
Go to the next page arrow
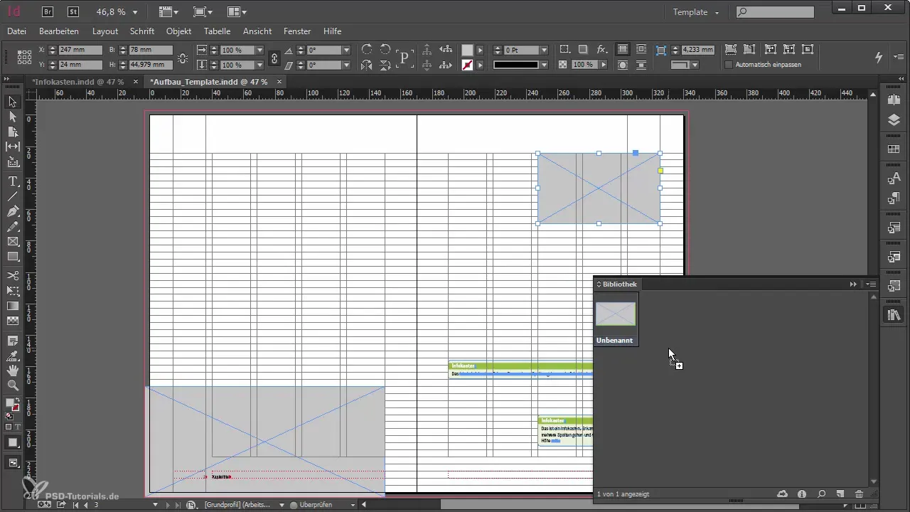click(x=168, y=504)
